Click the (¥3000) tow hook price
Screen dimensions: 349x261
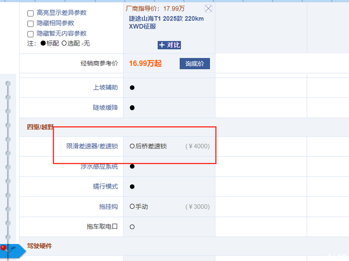(197, 207)
